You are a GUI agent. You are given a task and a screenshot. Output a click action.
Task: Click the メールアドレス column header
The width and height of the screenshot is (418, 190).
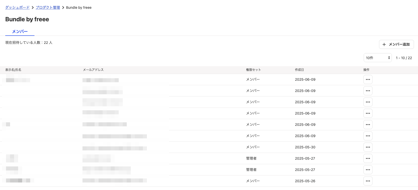tap(93, 70)
